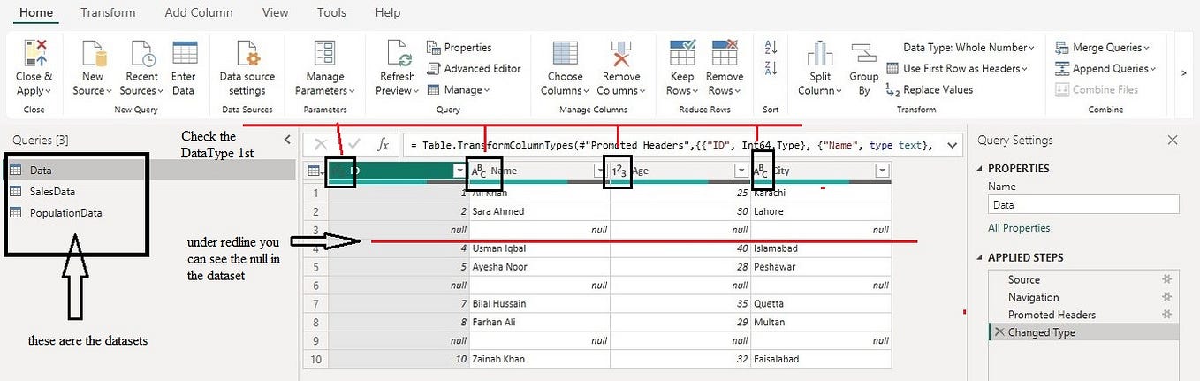Select the Islamabad cell
The image size is (1200, 381).
click(x=821, y=248)
